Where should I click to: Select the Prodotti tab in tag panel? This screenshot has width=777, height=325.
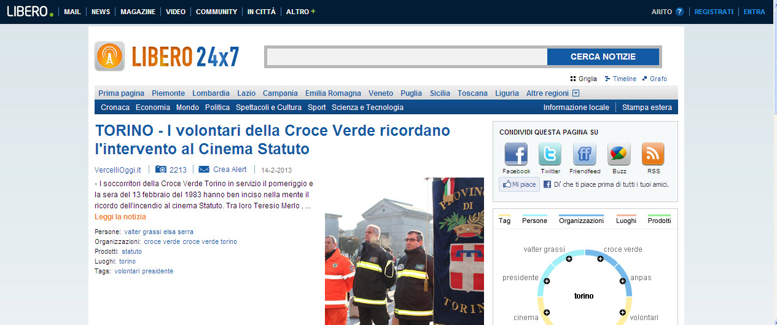tap(659, 220)
